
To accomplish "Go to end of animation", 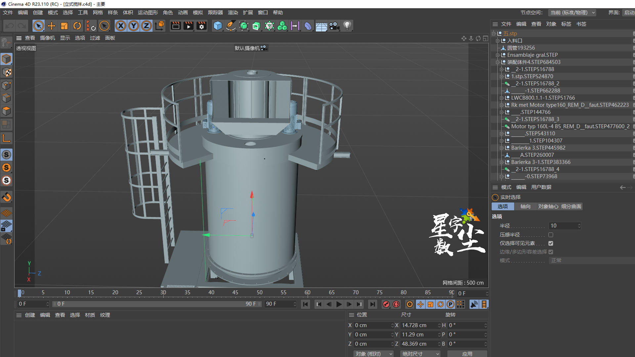I will coord(373,304).
